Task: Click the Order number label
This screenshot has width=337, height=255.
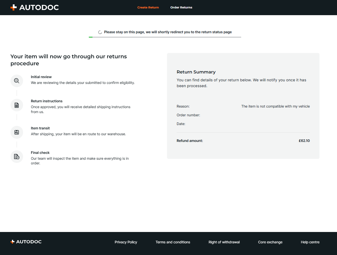Action: coord(188,115)
